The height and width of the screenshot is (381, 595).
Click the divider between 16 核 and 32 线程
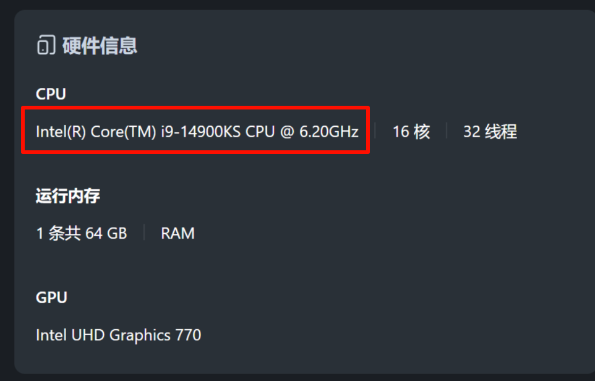coord(447,131)
